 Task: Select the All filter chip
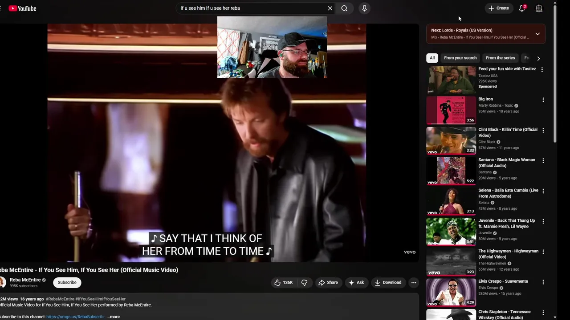[432, 58]
